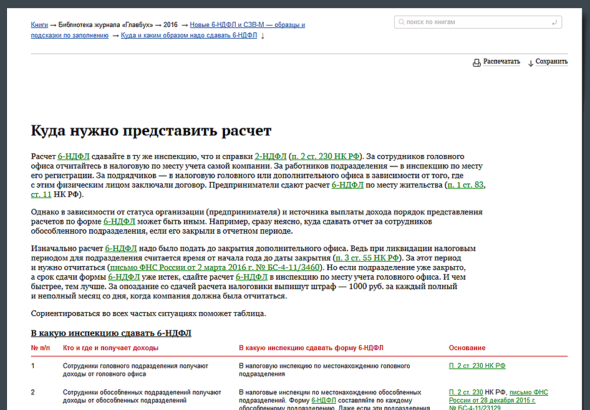Click the download arrow icon beside Сохранить

pyautogui.click(x=531, y=62)
